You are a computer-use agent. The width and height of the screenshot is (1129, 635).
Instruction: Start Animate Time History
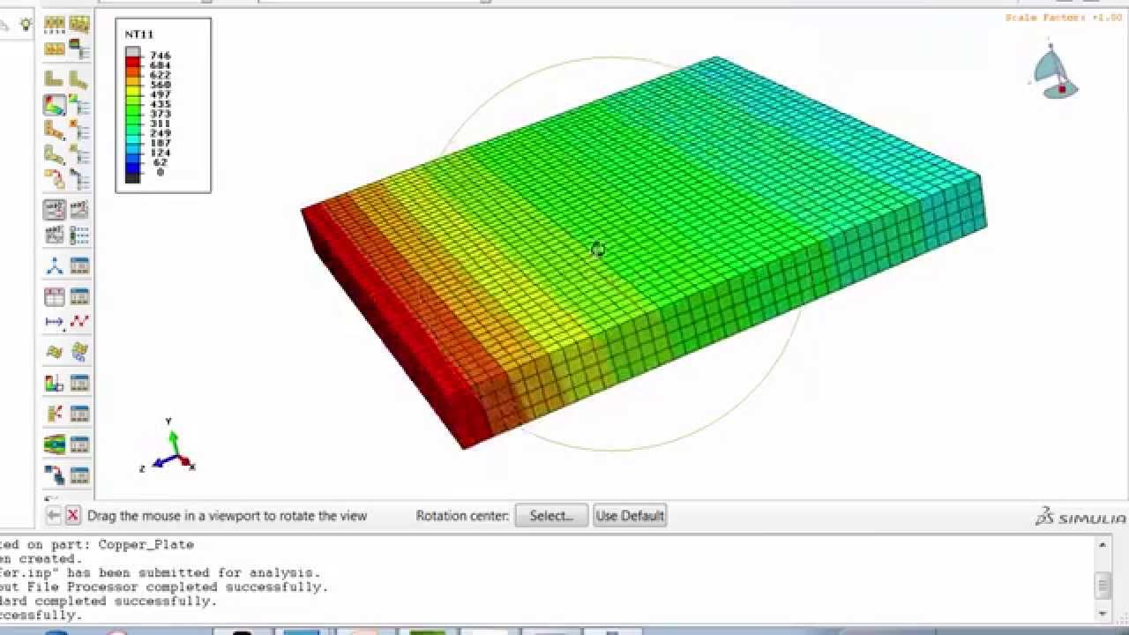(x=79, y=210)
